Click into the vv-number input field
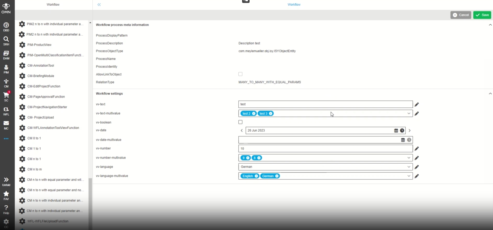 326,149
